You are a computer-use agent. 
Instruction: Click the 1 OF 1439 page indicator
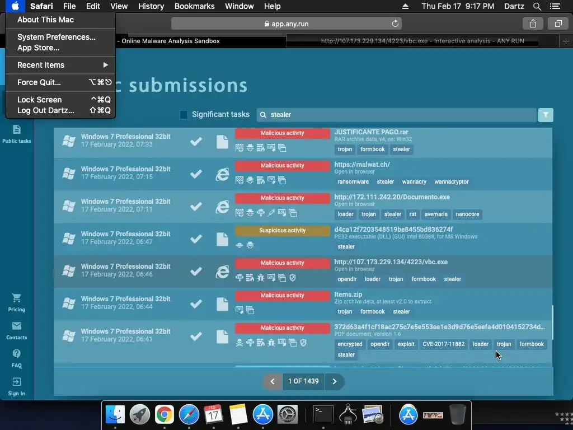tap(303, 381)
